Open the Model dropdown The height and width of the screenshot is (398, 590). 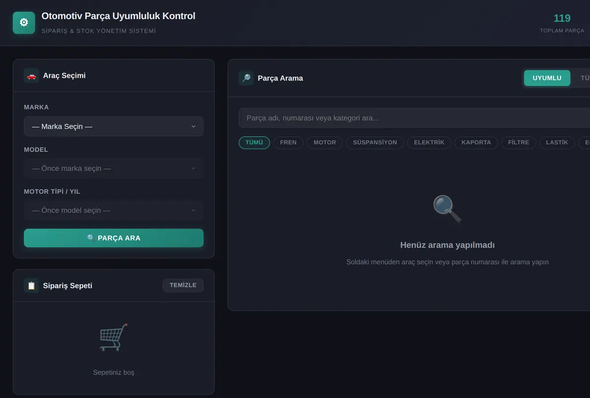pyautogui.click(x=114, y=168)
